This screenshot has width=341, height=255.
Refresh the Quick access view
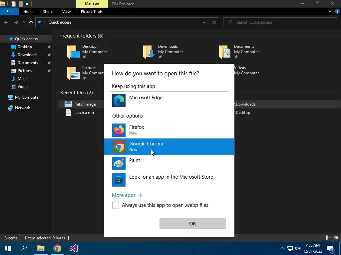click(x=214, y=22)
